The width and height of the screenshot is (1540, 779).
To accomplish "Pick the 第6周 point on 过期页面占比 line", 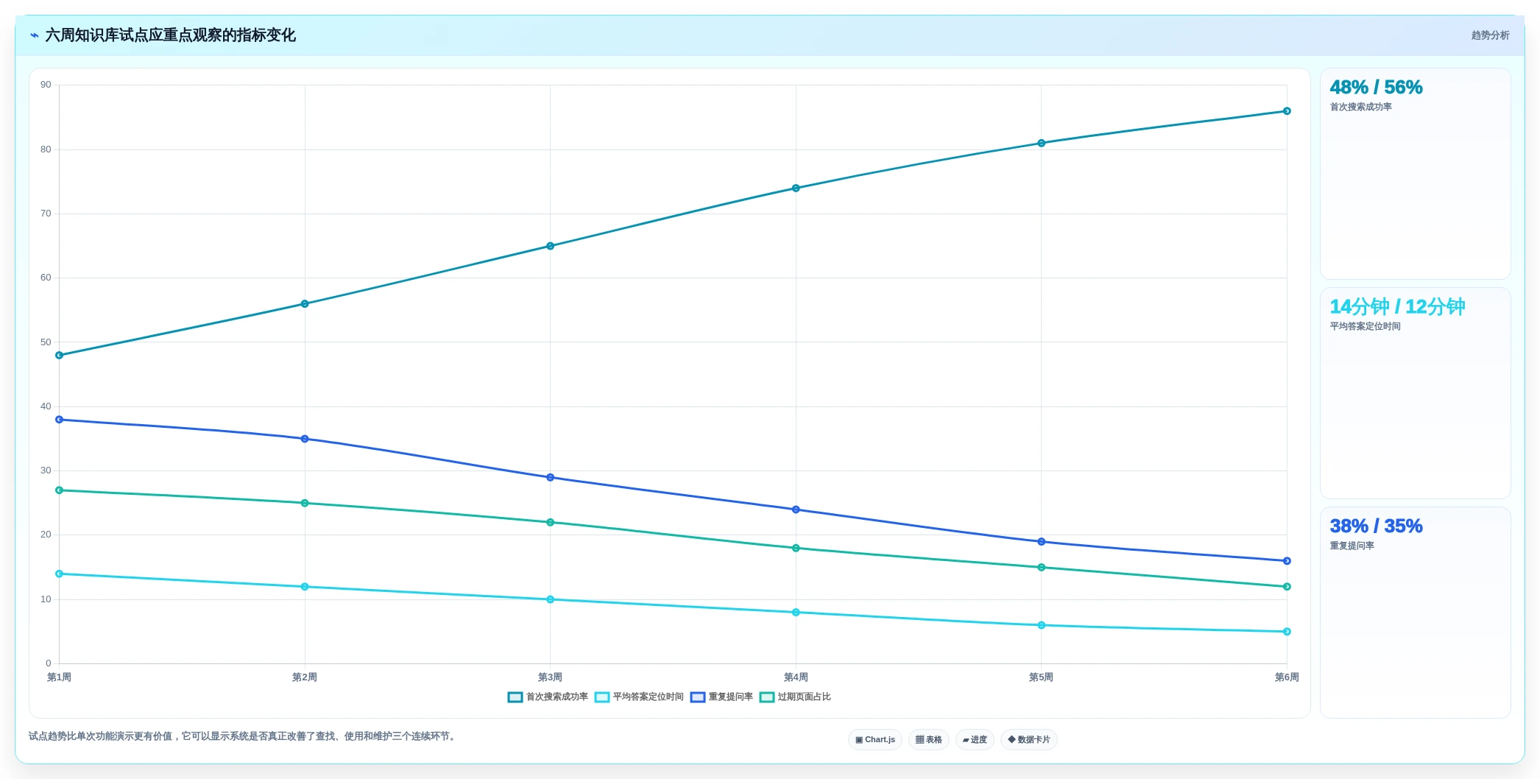I will (1287, 587).
